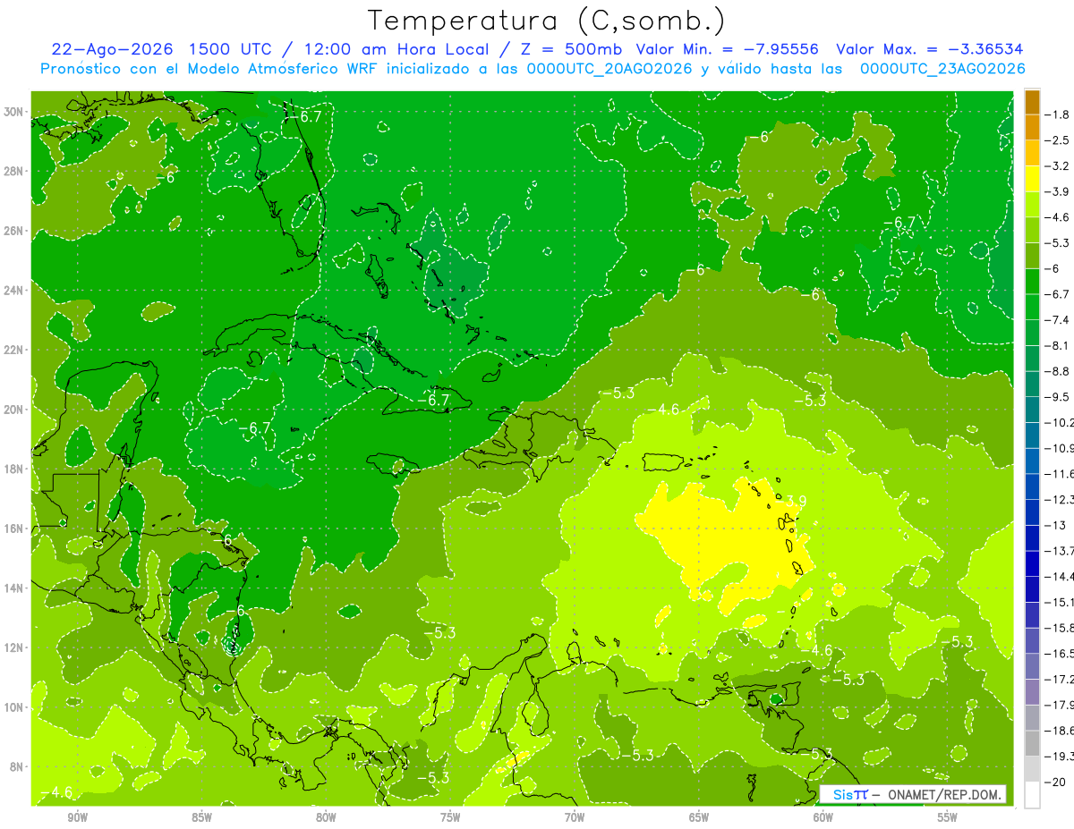Click the colorbar value "-19.3"

(x=1060, y=757)
